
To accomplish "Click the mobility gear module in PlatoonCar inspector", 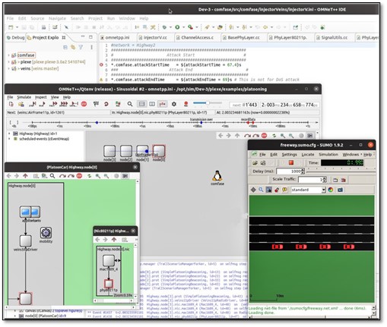I will tap(46, 233).
